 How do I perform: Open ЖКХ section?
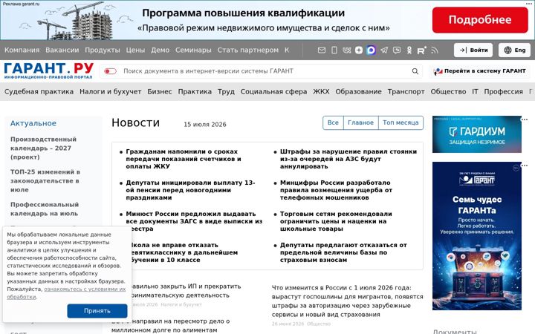[x=321, y=92]
